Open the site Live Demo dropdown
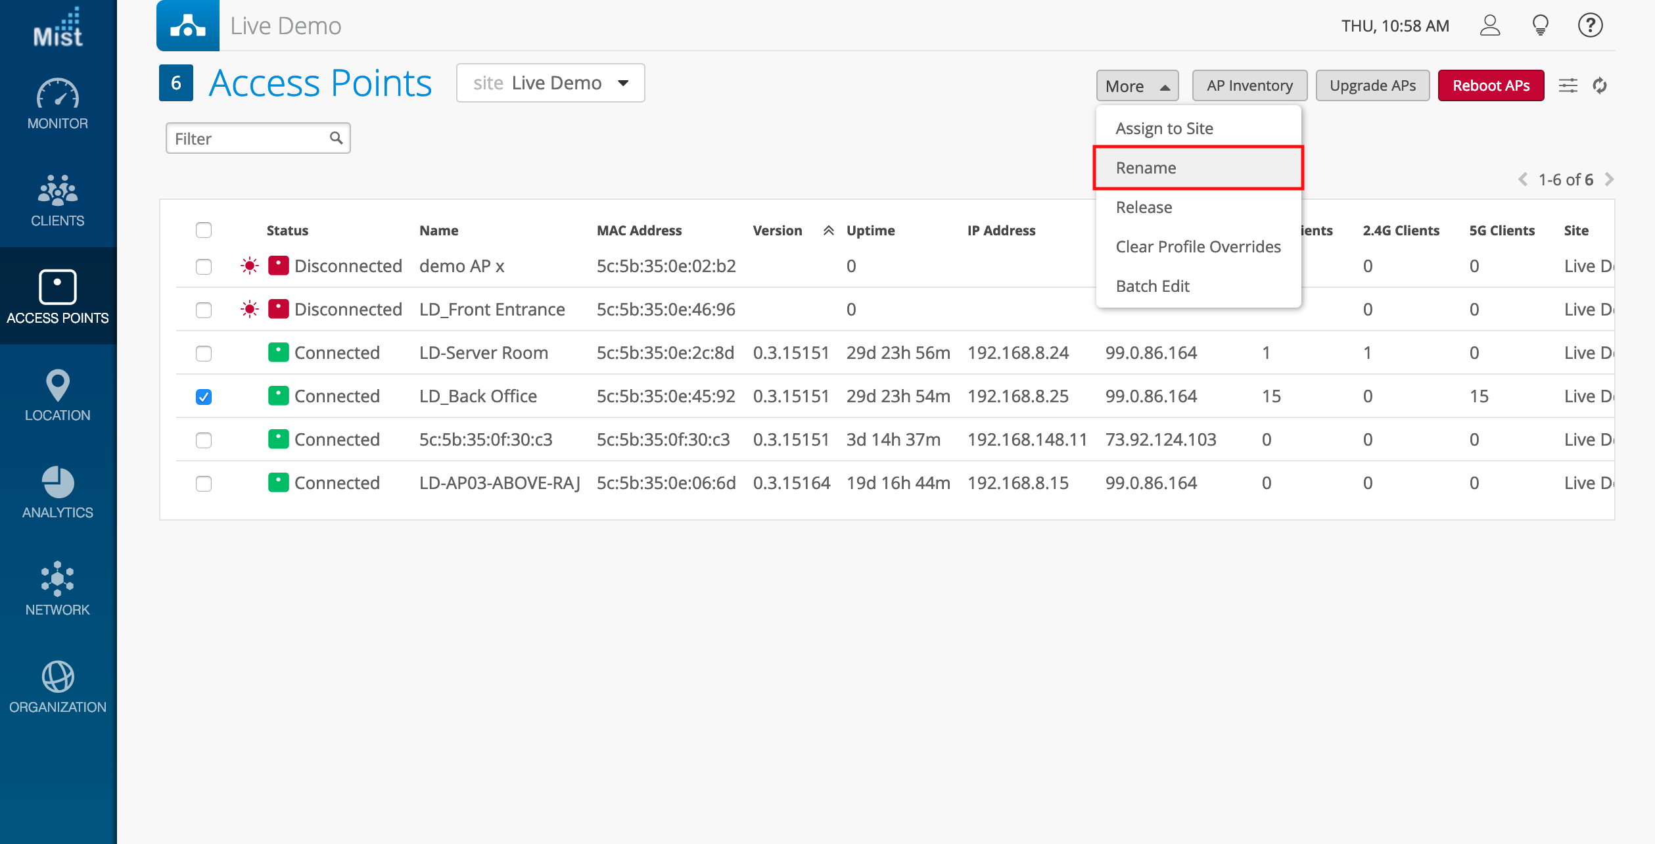 click(550, 83)
